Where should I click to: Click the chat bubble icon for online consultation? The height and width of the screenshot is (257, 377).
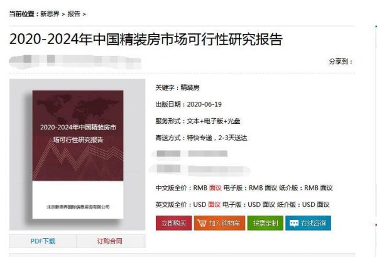click(294, 223)
